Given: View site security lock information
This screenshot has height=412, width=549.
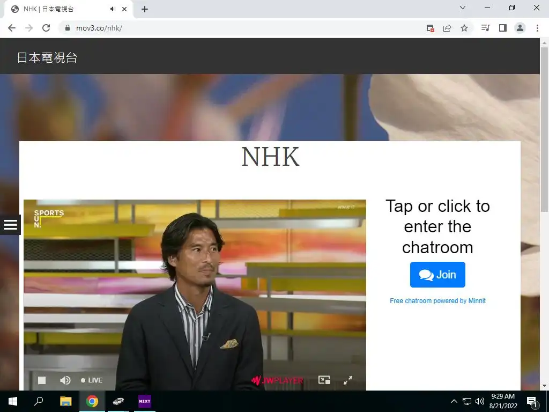Looking at the screenshot, I should click(68, 28).
